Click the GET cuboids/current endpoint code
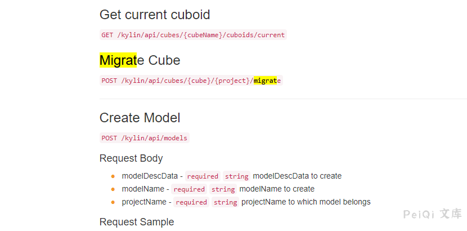467x231 pixels. [193, 35]
